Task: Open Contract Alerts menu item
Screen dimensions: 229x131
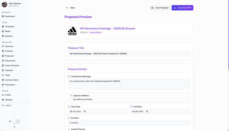Action: coord(12,80)
